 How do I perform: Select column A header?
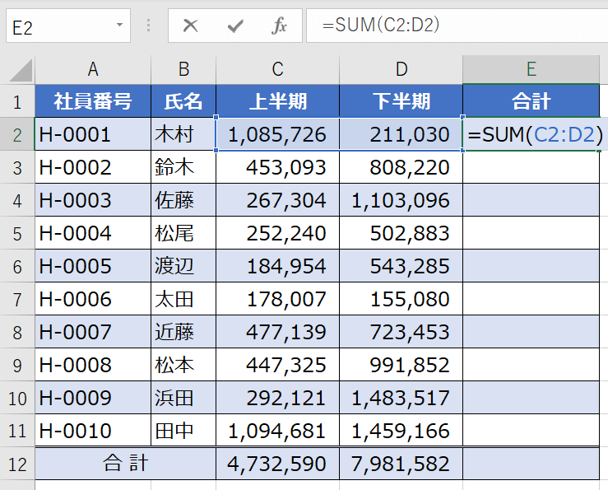tap(93, 69)
